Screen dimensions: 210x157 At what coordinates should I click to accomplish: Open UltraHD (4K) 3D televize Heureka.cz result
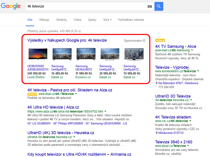[61, 133]
